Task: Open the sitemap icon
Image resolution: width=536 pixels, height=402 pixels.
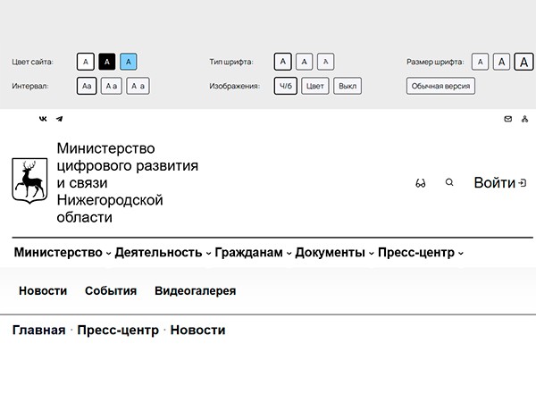Action: tap(524, 119)
